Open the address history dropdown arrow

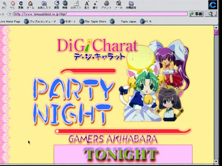[10, 14]
